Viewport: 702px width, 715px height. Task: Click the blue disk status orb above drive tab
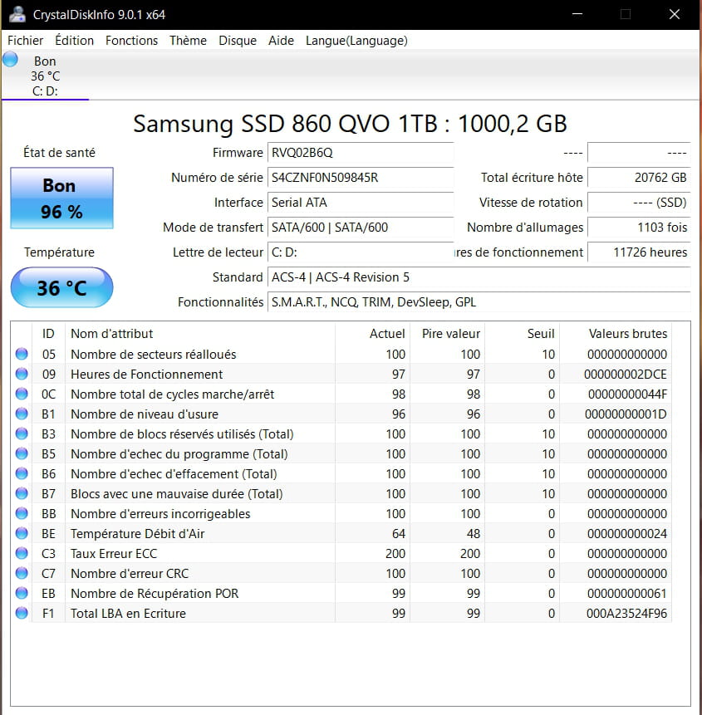pos(10,59)
